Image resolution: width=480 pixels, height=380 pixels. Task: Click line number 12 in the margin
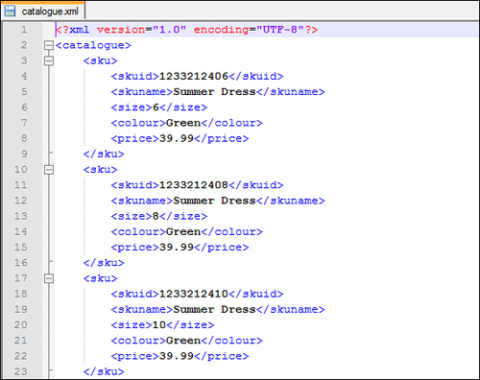[x=20, y=201]
